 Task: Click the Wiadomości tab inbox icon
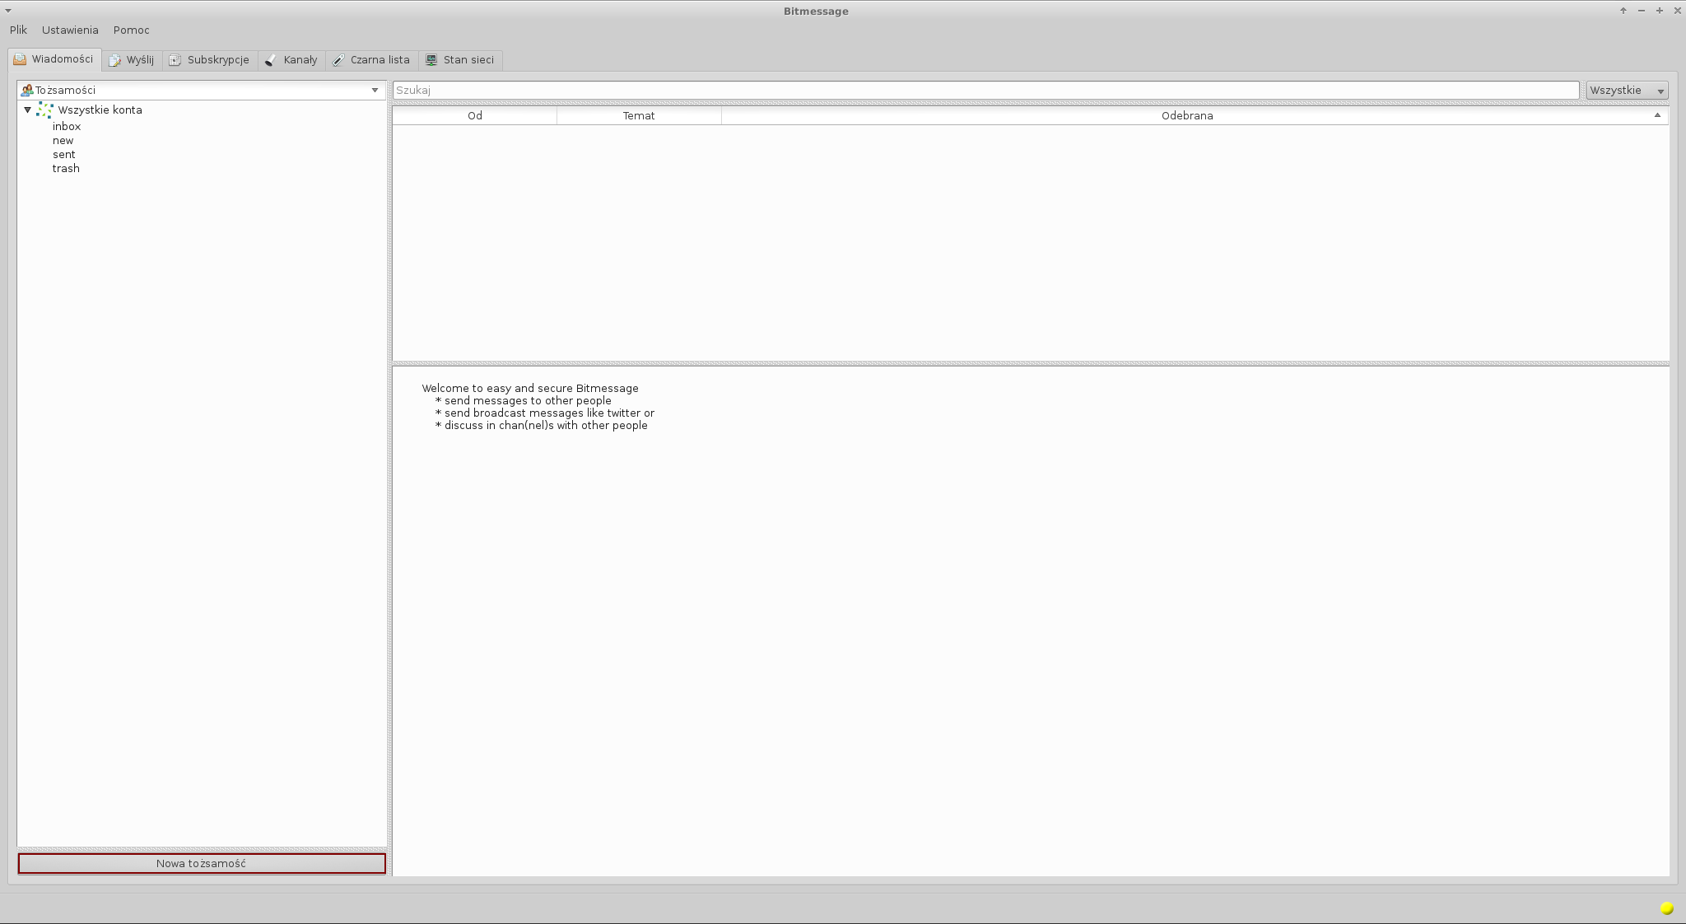click(x=20, y=59)
